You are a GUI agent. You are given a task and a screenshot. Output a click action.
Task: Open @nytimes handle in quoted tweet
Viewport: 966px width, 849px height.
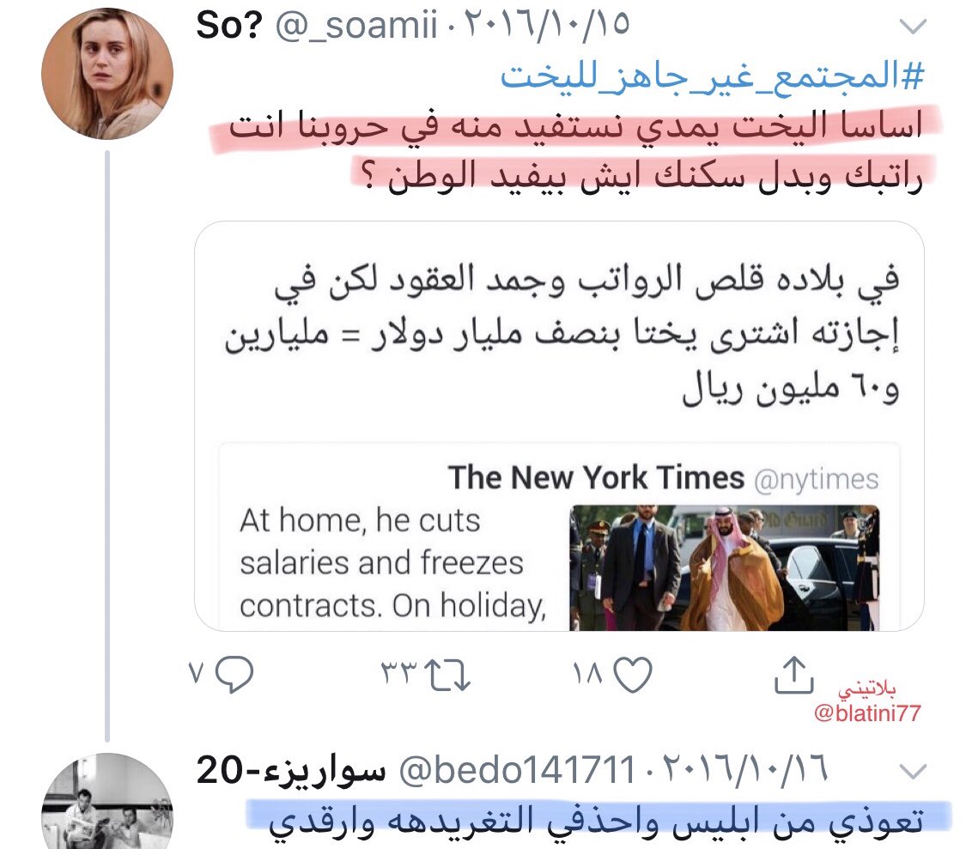tap(817, 480)
